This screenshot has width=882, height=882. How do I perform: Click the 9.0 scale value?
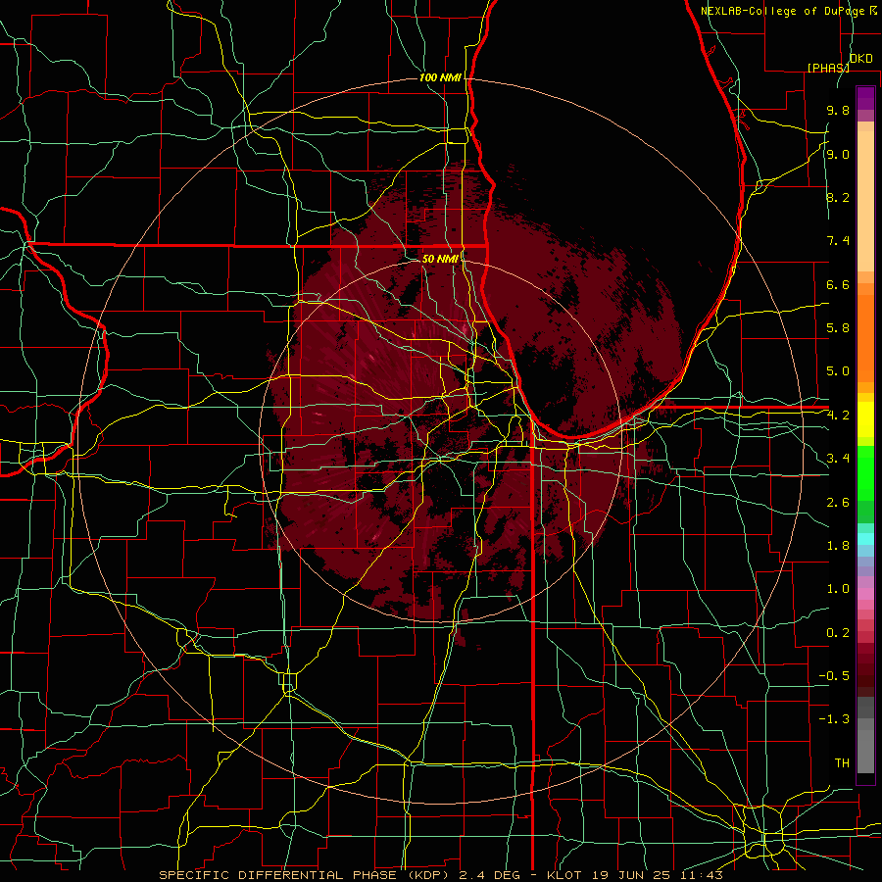click(x=838, y=154)
